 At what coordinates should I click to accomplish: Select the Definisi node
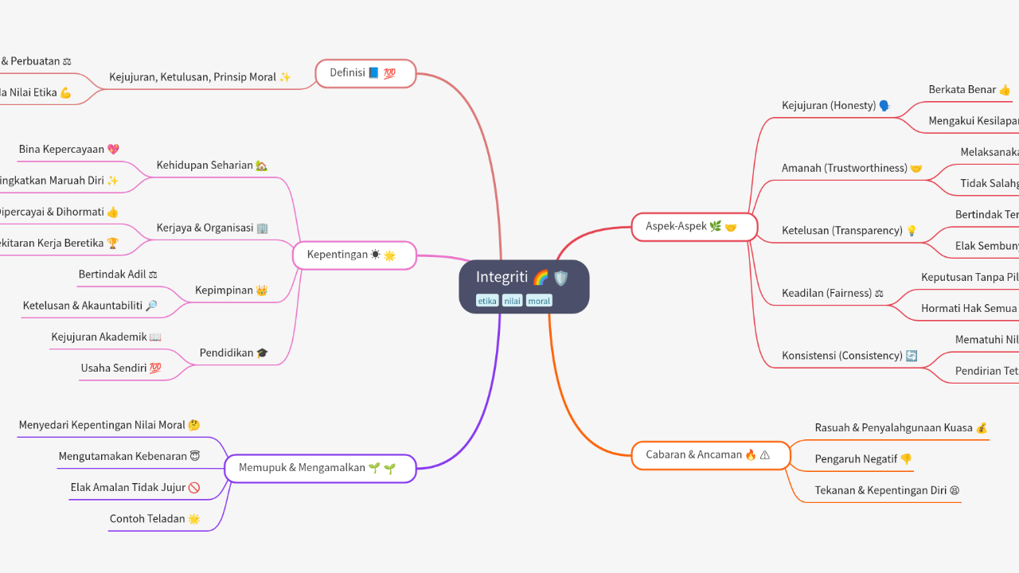click(x=365, y=73)
